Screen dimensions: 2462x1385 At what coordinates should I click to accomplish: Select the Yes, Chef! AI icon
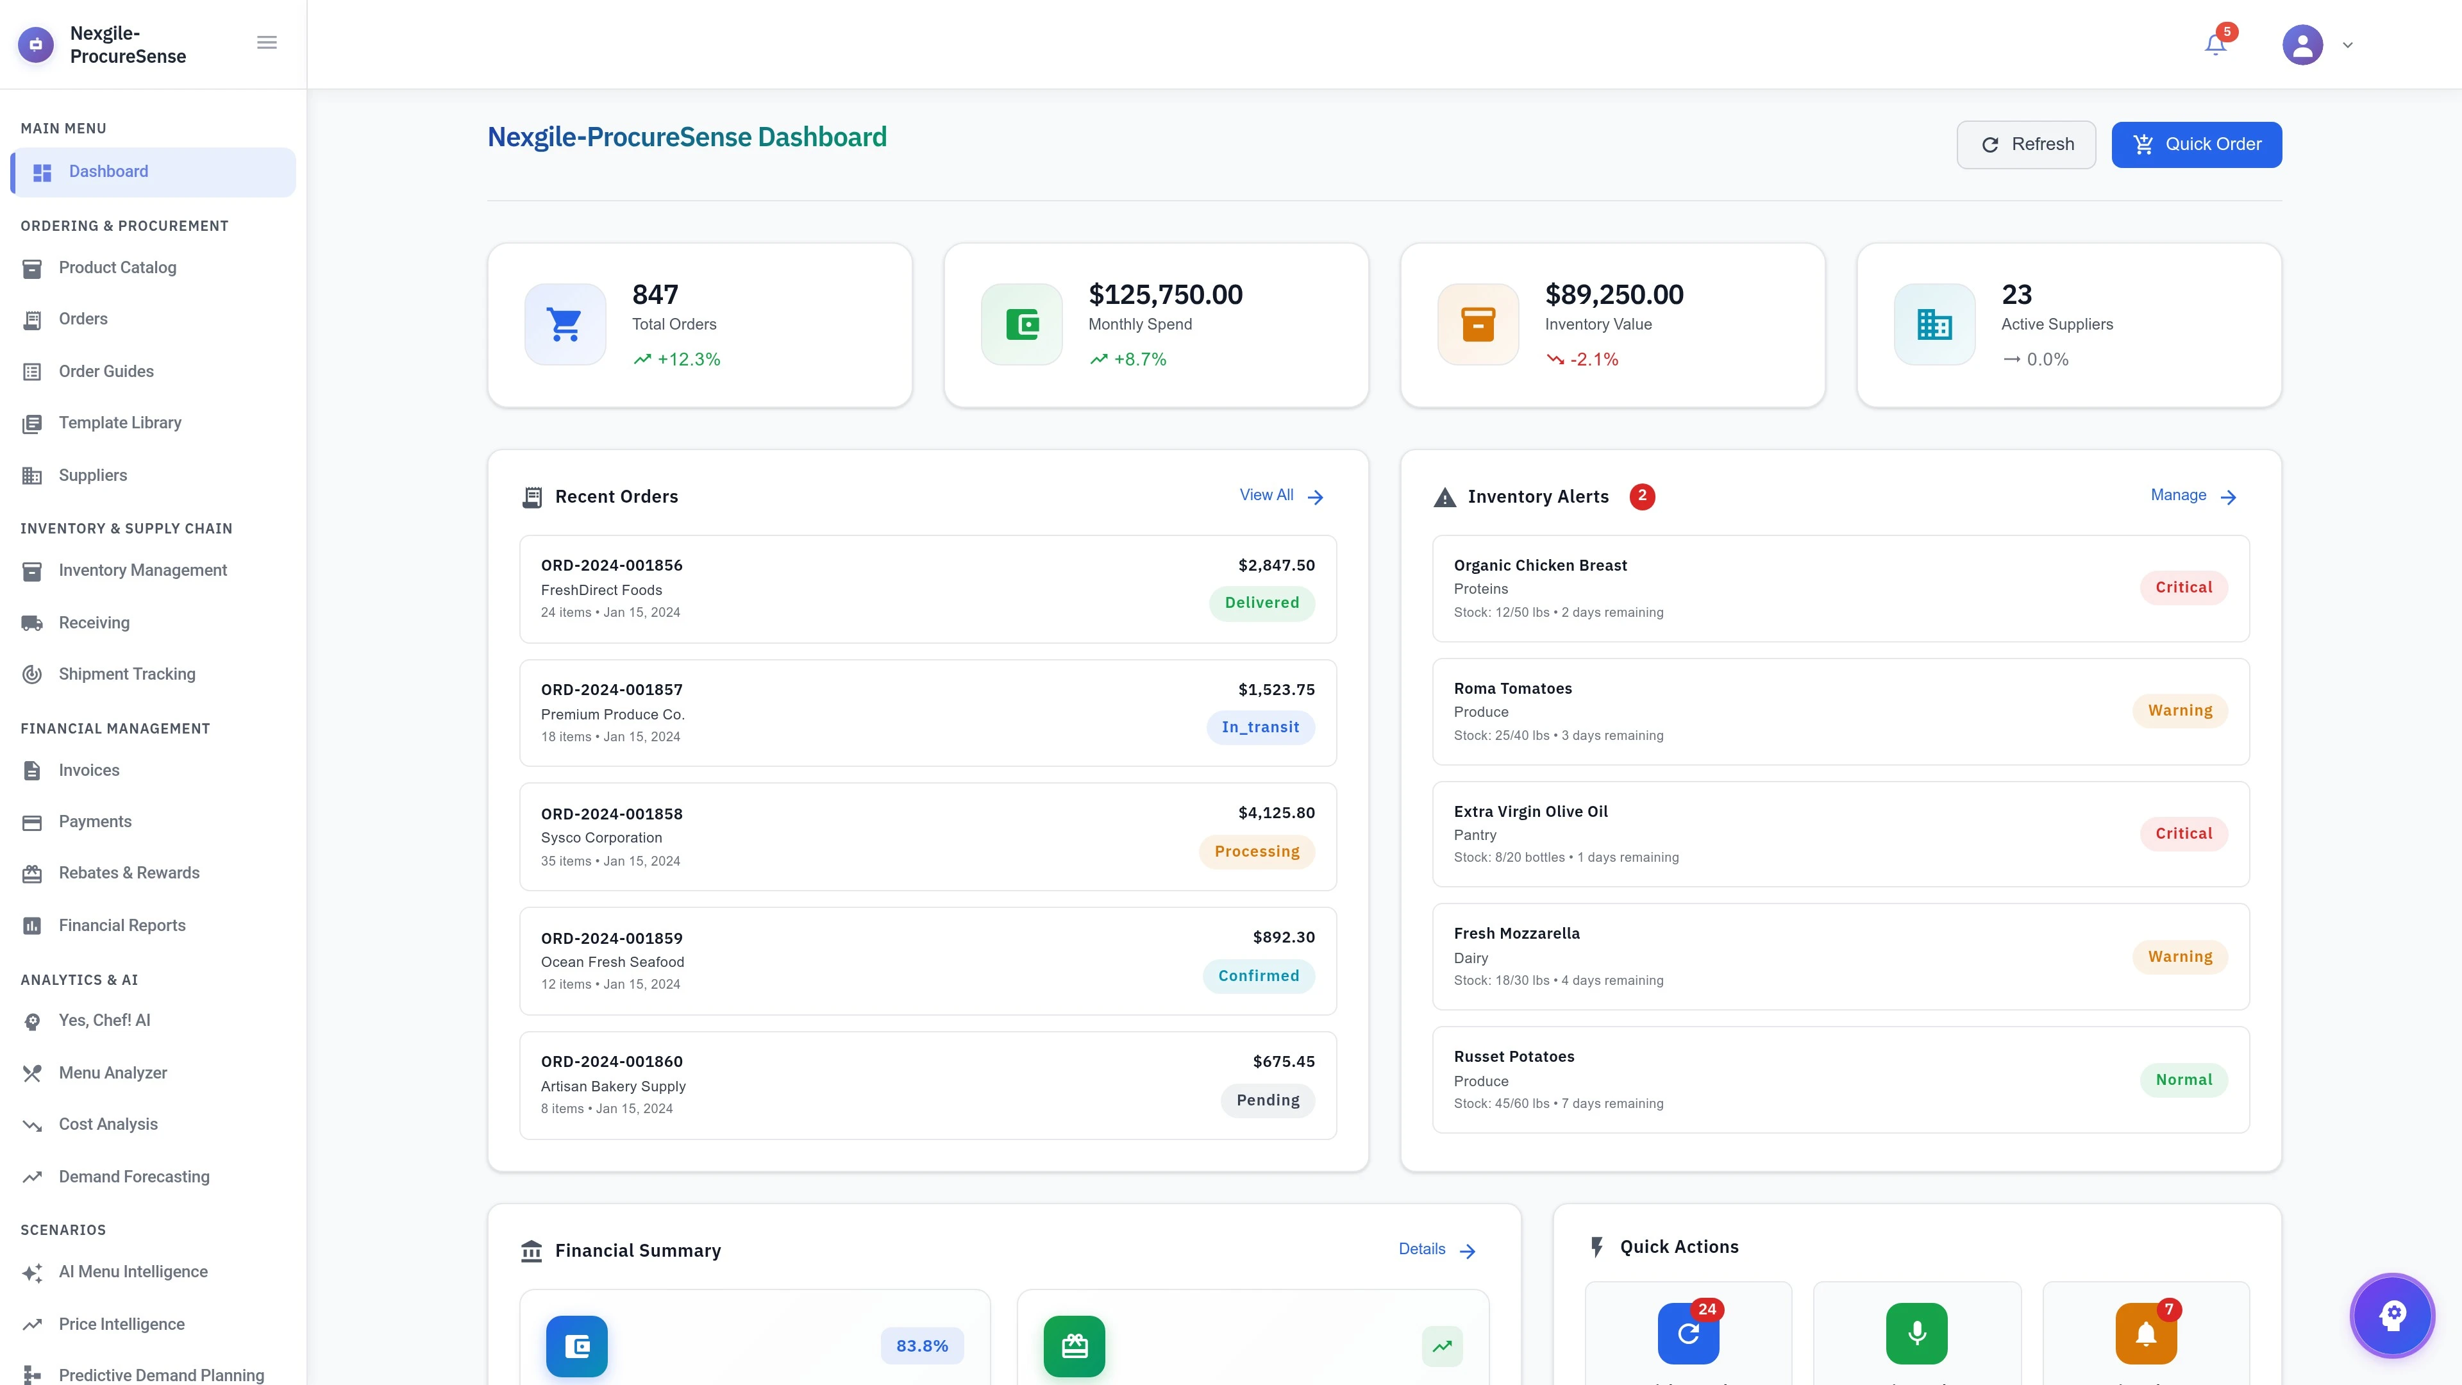click(33, 1020)
